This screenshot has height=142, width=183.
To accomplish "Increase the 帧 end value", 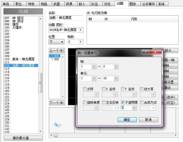I will 116,65.
